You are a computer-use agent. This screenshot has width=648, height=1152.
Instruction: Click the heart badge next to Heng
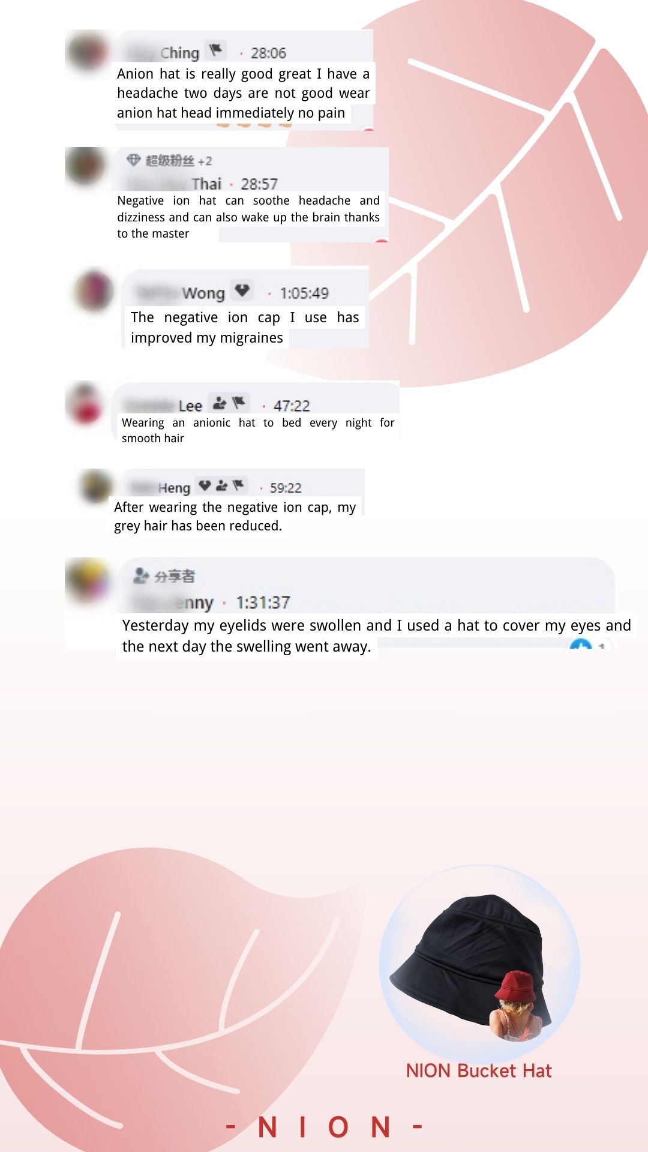coord(205,485)
